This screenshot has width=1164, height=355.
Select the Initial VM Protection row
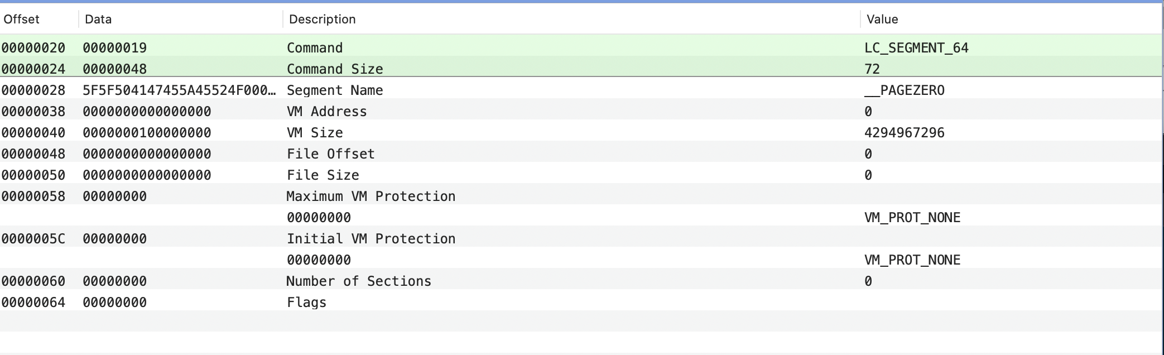point(581,239)
